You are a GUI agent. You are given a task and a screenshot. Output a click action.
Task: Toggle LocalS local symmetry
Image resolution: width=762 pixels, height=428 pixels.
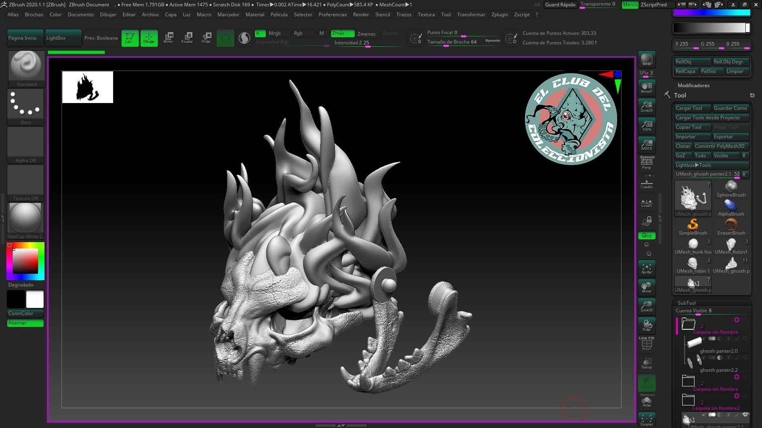click(x=647, y=203)
